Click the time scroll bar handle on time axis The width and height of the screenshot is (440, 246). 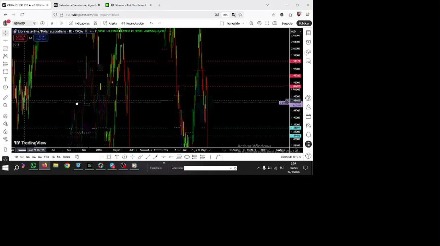tap(22, 150)
